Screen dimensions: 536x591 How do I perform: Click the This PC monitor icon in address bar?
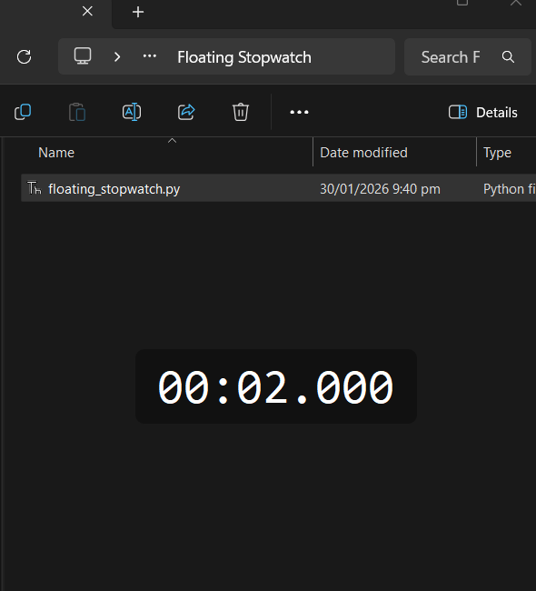(83, 56)
